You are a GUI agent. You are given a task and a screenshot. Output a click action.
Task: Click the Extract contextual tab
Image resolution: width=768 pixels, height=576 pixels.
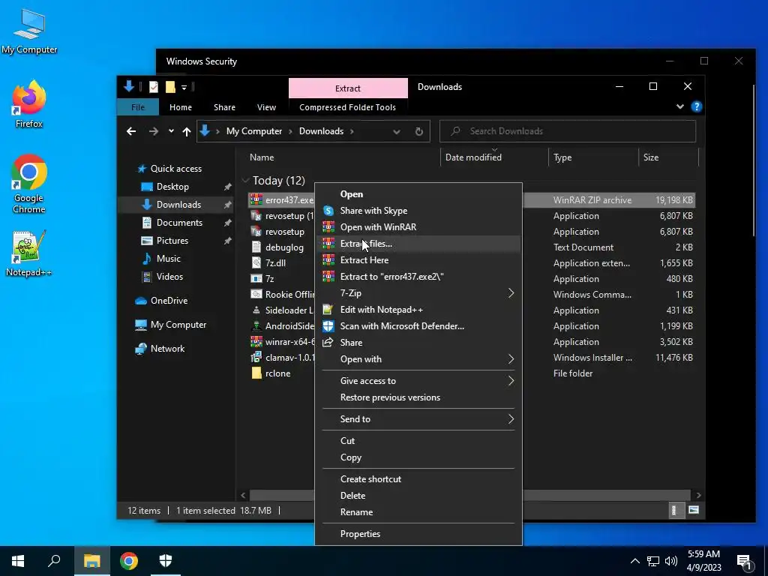tap(348, 88)
